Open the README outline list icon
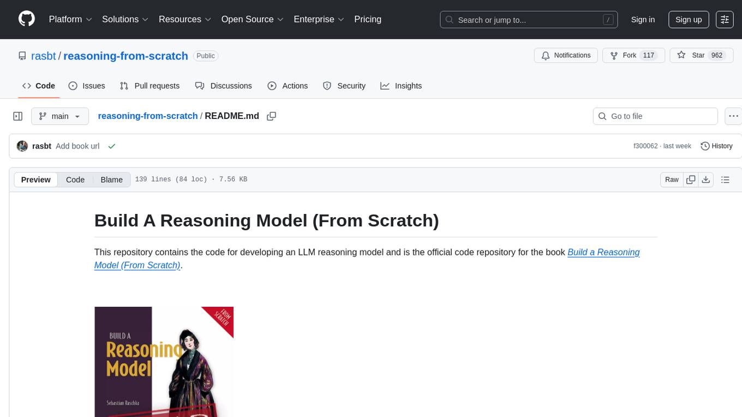The height and width of the screenshot is (417, 742). (x=725, y=180)
